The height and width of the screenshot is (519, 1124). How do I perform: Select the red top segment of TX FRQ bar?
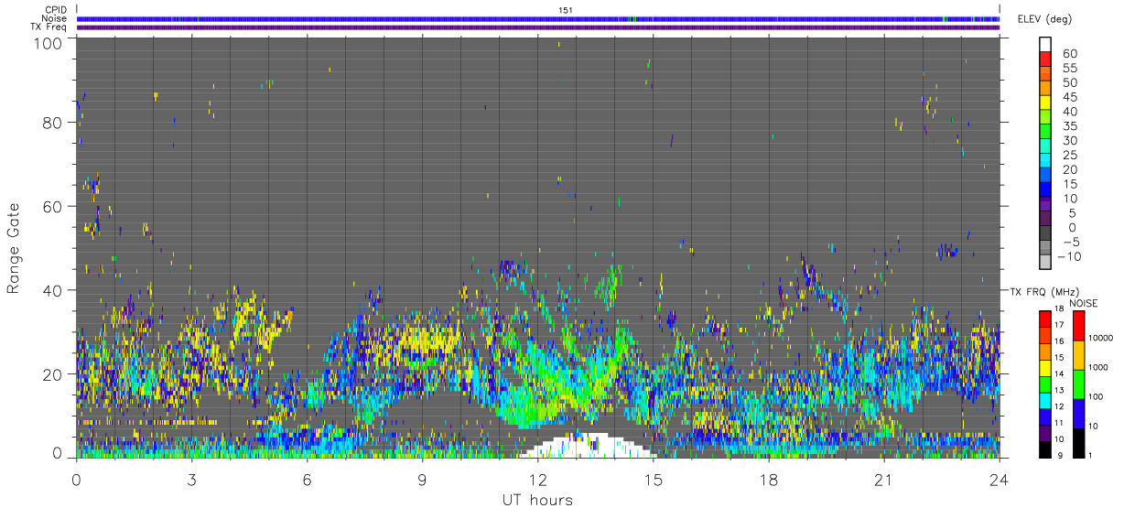coord(1047,319)
